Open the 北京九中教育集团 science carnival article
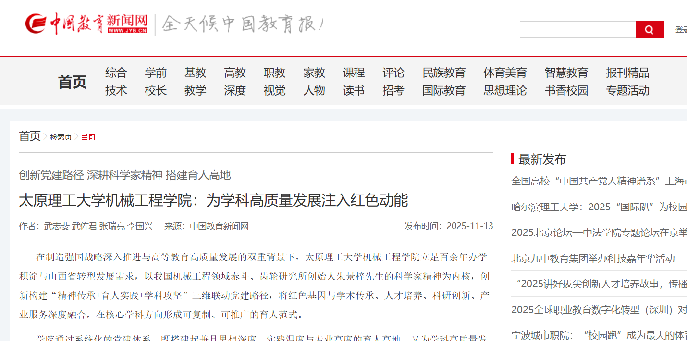687x341 pixels. click(593, 258)
